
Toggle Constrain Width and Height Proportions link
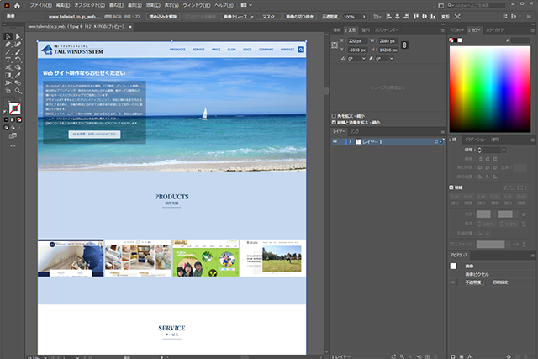click(405, 45)
